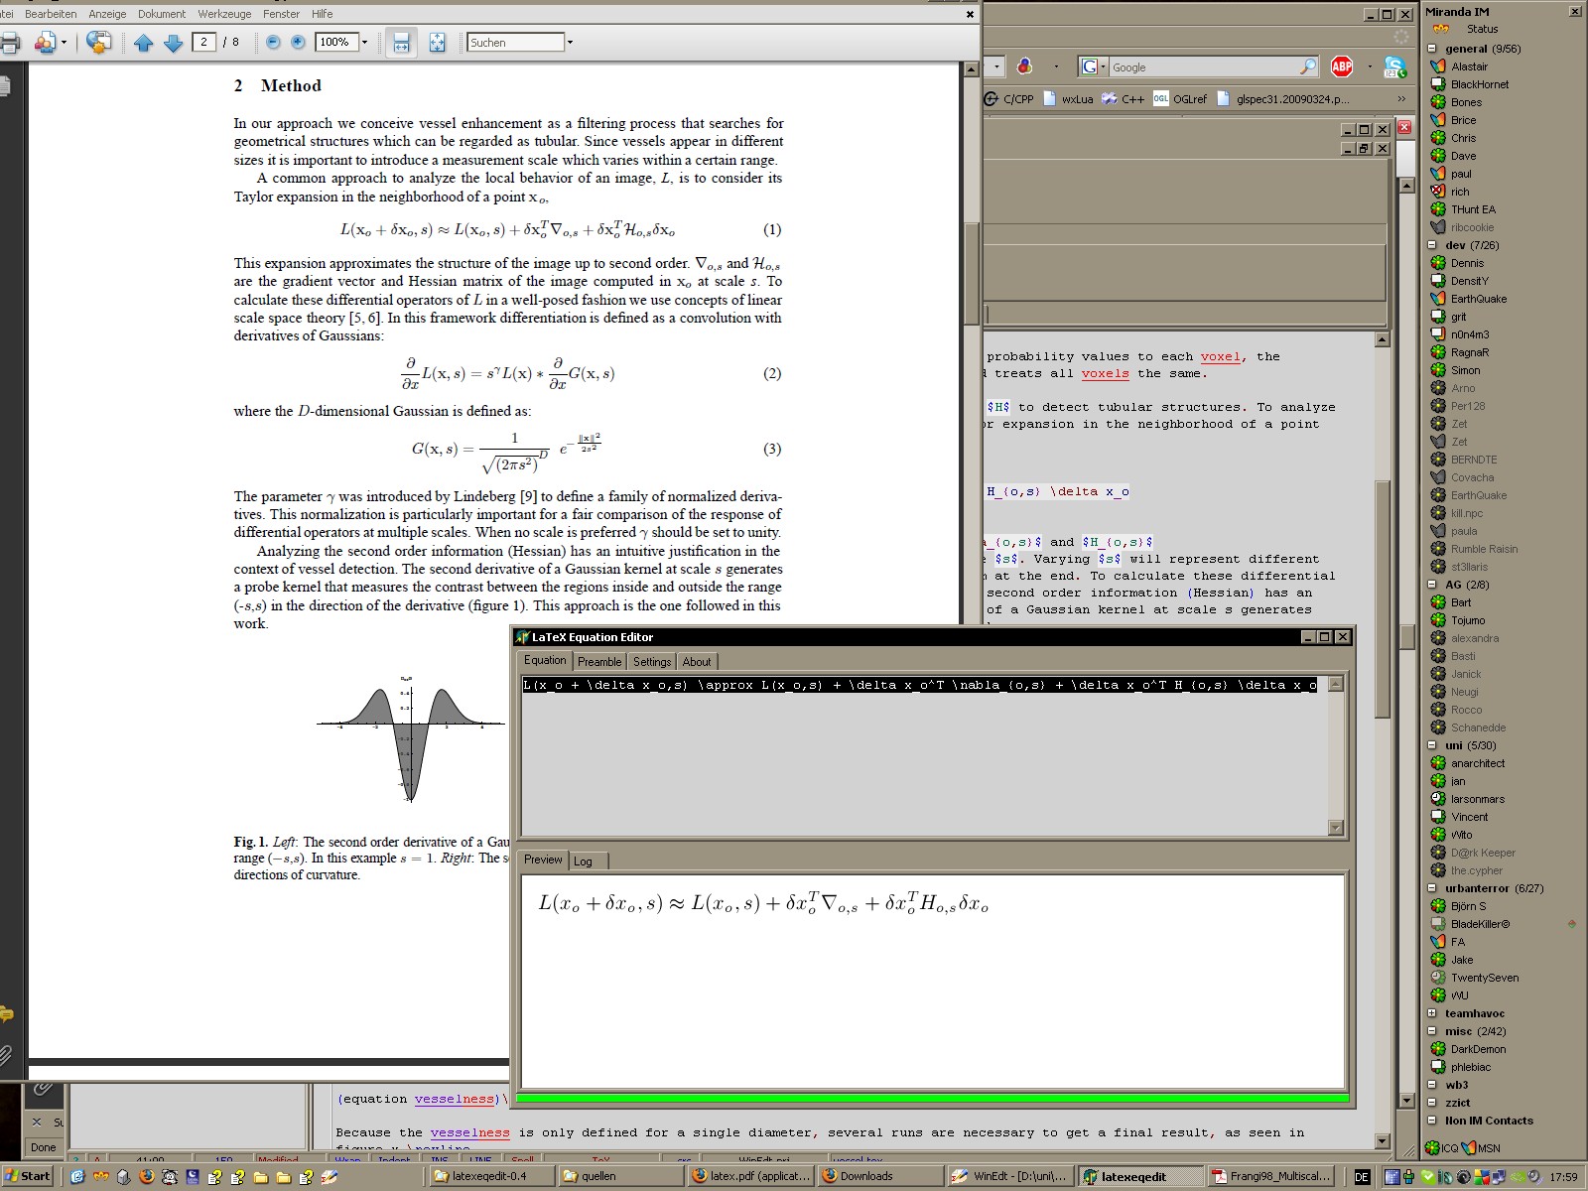Screen dimensions: 1588x1191
Task: Click the Adblock Plus ABP icon
Action: pyautogui.click(x=1342, y=66)
